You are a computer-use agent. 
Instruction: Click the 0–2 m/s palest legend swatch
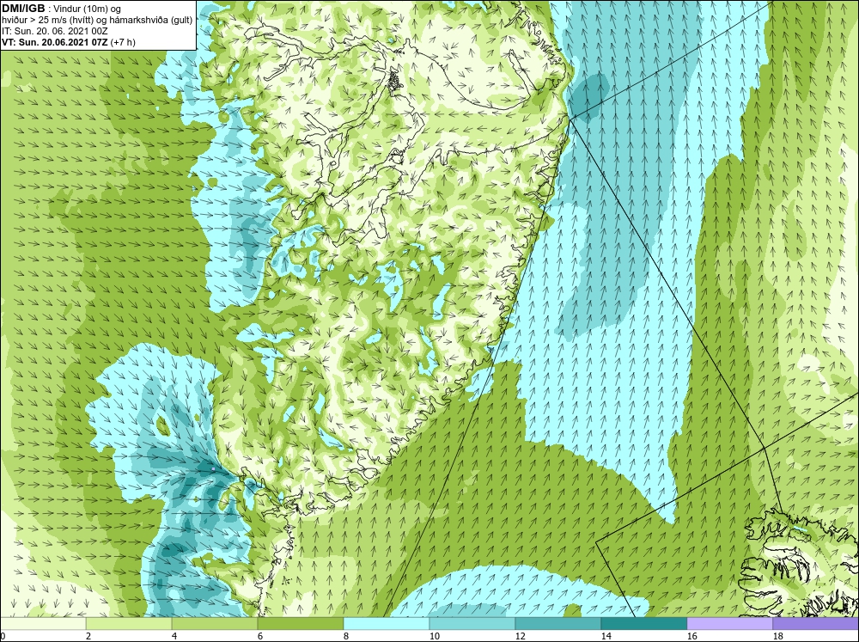43,623
